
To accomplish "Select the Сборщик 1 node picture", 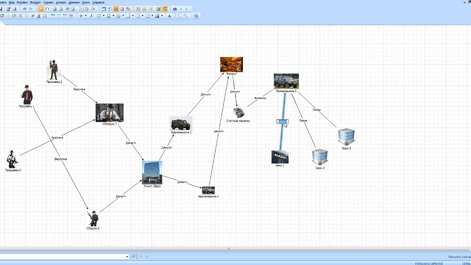I will 110,113.
